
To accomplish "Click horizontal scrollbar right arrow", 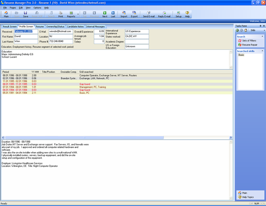I will 231,138.
